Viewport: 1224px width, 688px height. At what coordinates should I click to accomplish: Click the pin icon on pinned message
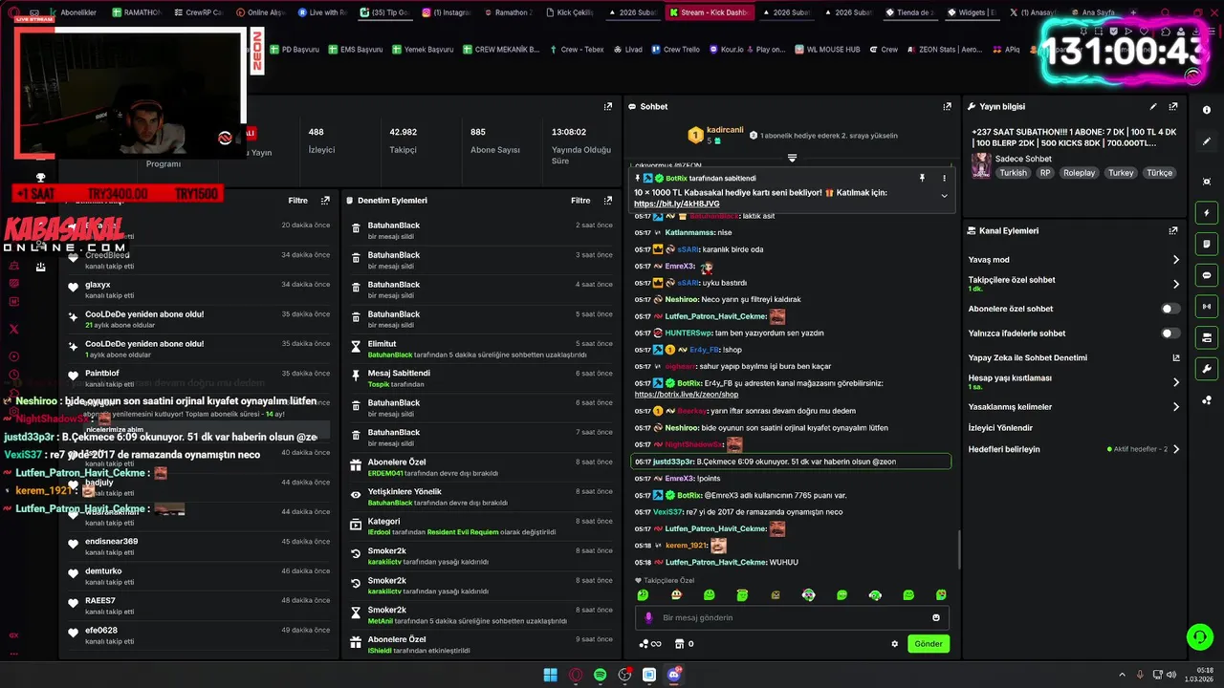pyautogui.click(x=923, y=178)
